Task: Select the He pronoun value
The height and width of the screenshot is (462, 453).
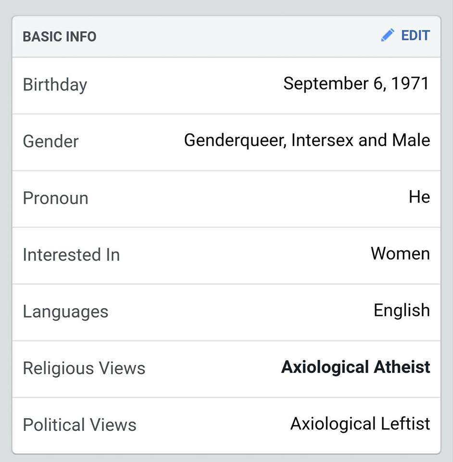Action: 419,197
